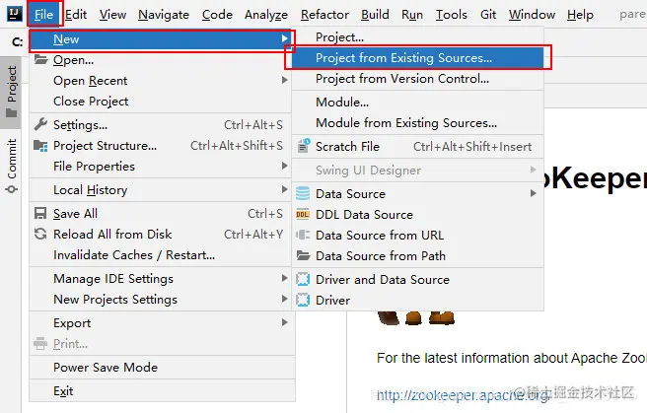Open the View menu
The image size is (647, 413).
112,15
